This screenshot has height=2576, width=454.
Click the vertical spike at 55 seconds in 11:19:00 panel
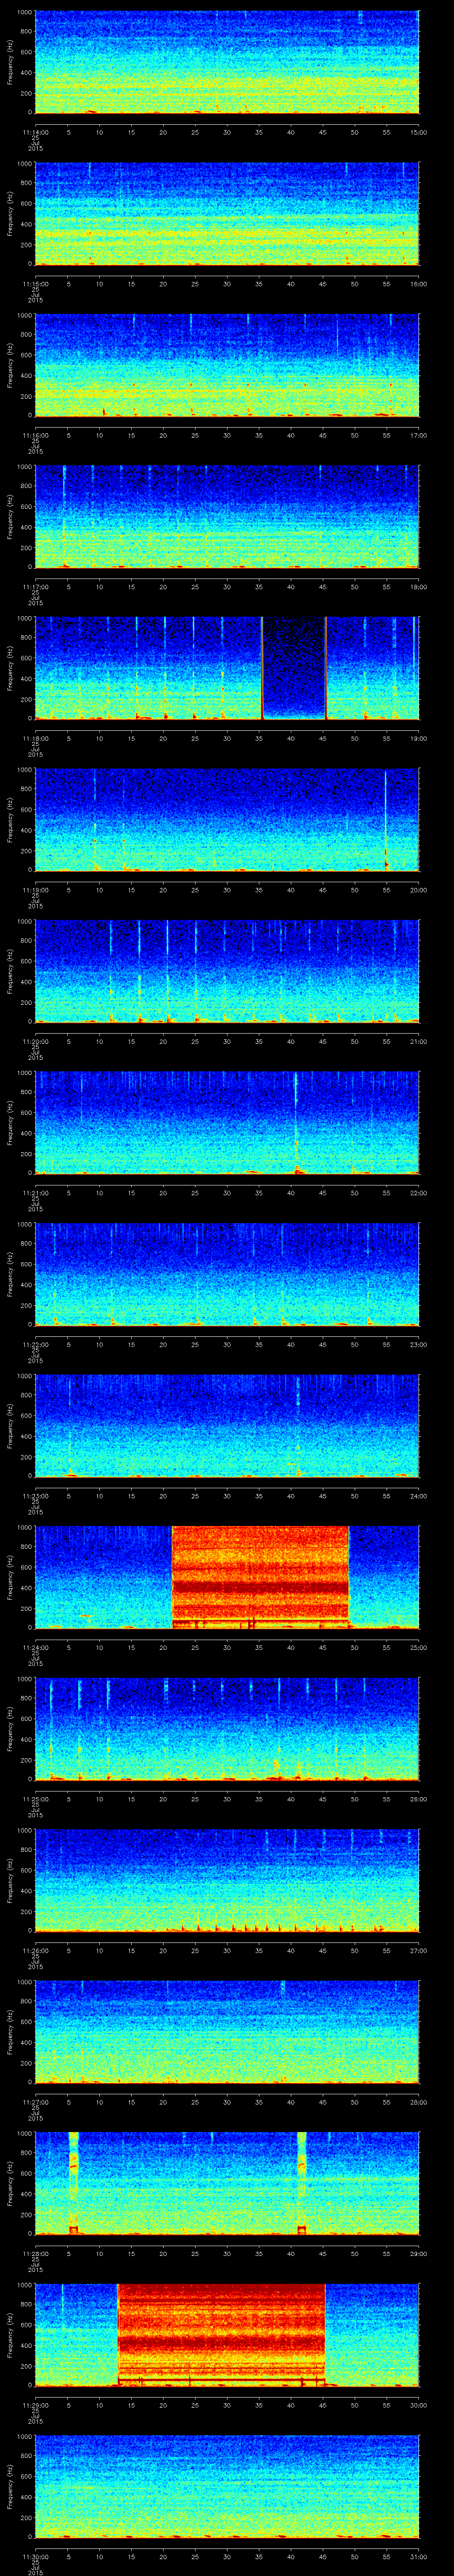coord(385,820)
